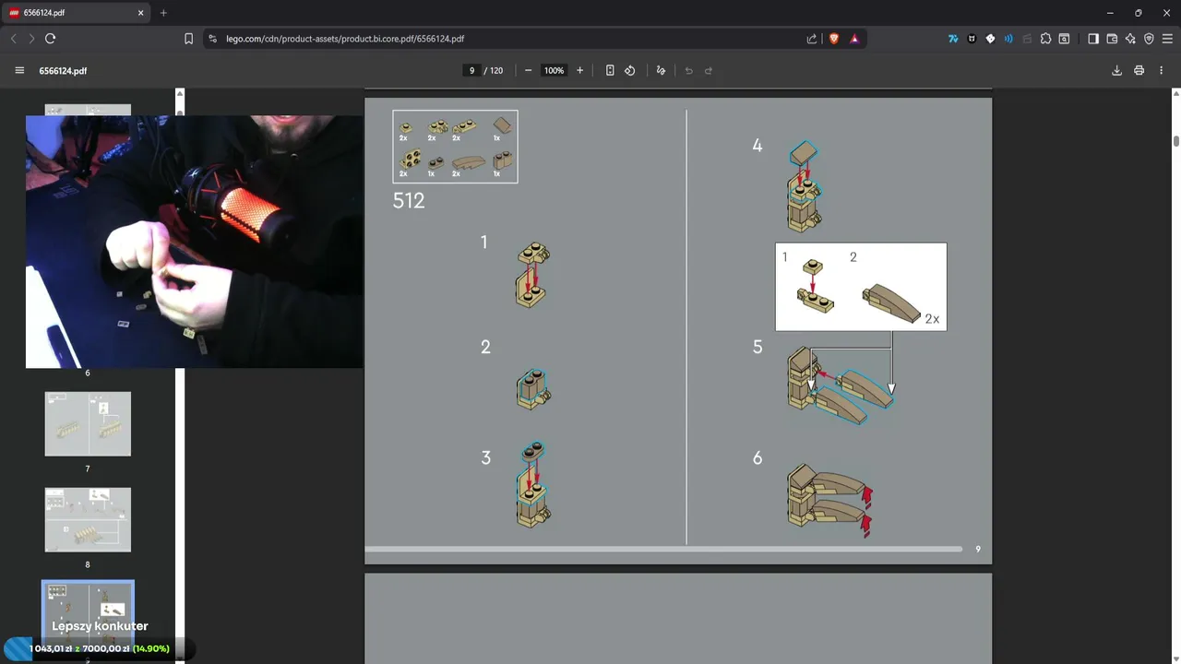The height and width of the screenshot is (664, 1181).
Task: Open Brave Wallet icon
Action: point(1112,39)
